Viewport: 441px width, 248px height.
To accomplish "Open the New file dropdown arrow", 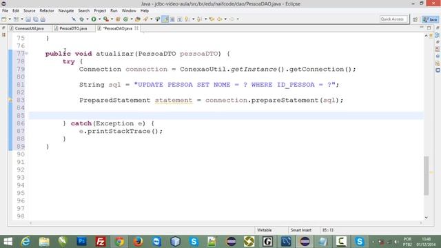I will tap(10, 19).
